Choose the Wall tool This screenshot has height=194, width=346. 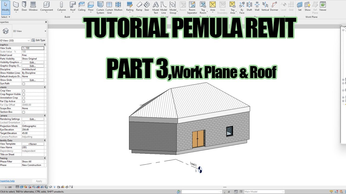click(x=16, y=7)
